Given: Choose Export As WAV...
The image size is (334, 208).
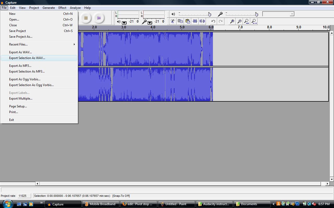Looking at the screenshot, I should [39, 52].
